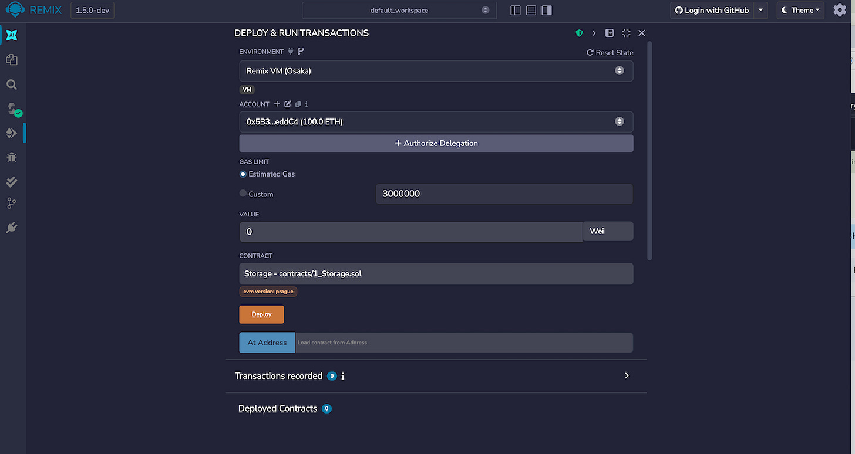Screen dimensions: 855x454
Task: Select the Deploy & Run Ethereum icon
Action: pyautogui.click(x=12, y=133)
